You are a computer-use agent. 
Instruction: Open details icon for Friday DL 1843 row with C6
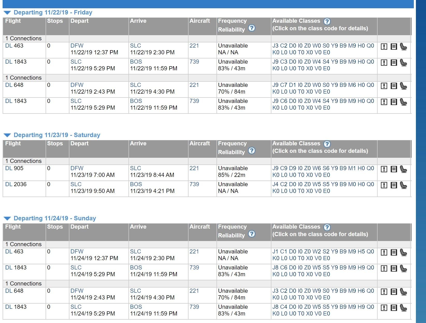[x=394, y=102]
